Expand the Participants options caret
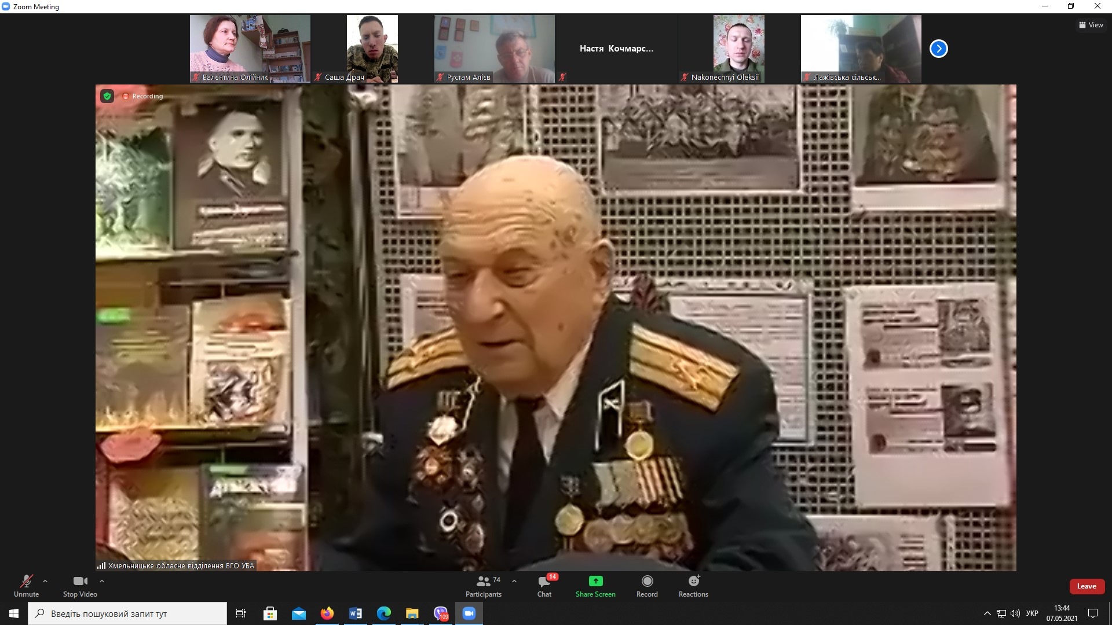1112x625 pixels. [514, 581]
